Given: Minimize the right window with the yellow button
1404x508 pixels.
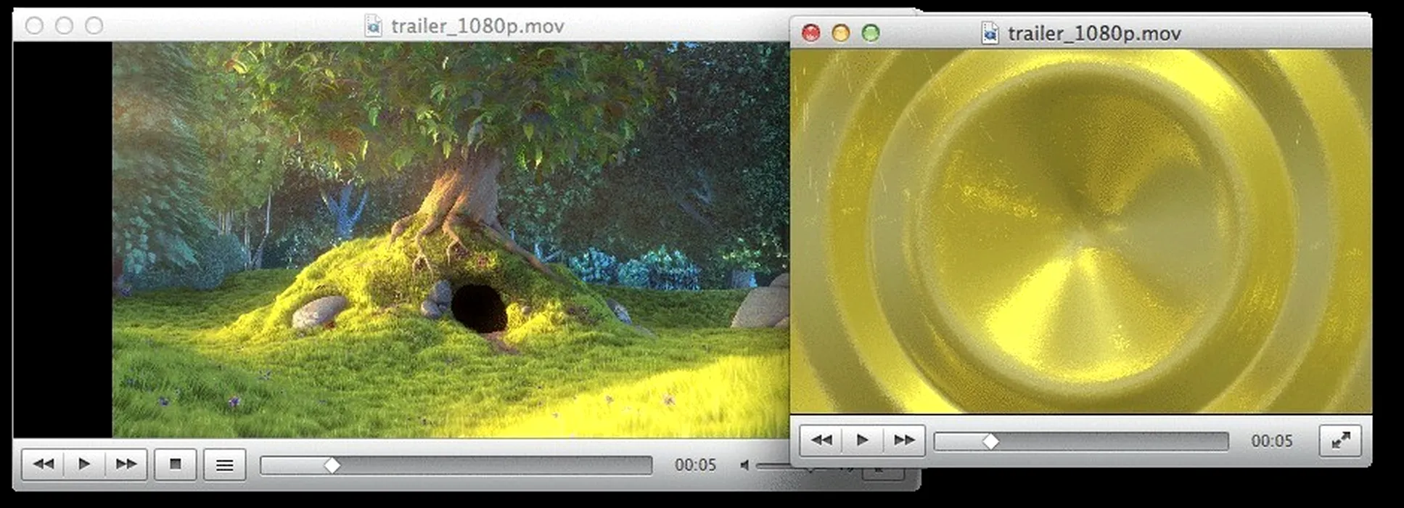Looking at the screenshot, I should point(840,33).
